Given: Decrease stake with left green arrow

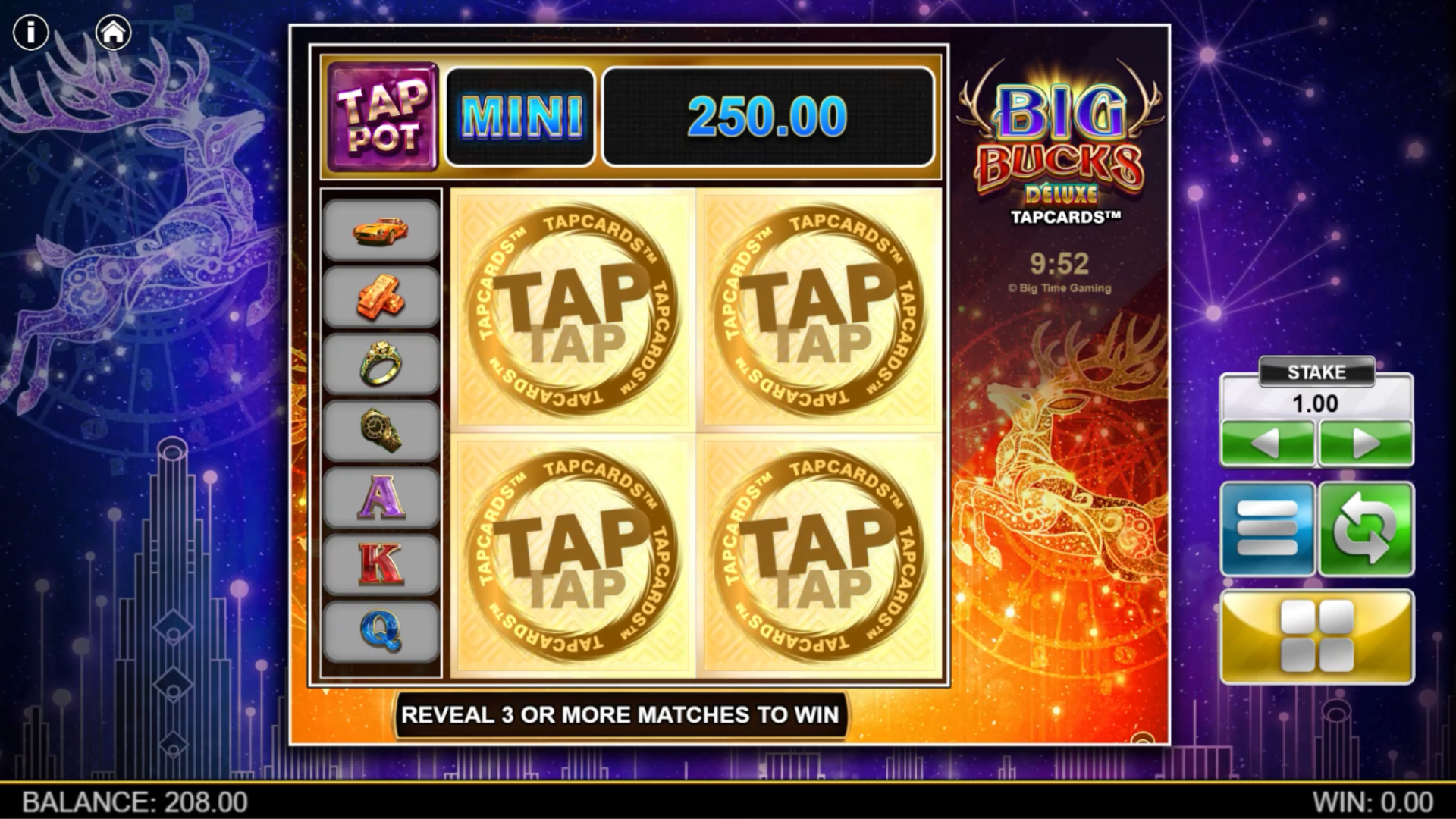Looking at the screenshot, I should 1267,443.
